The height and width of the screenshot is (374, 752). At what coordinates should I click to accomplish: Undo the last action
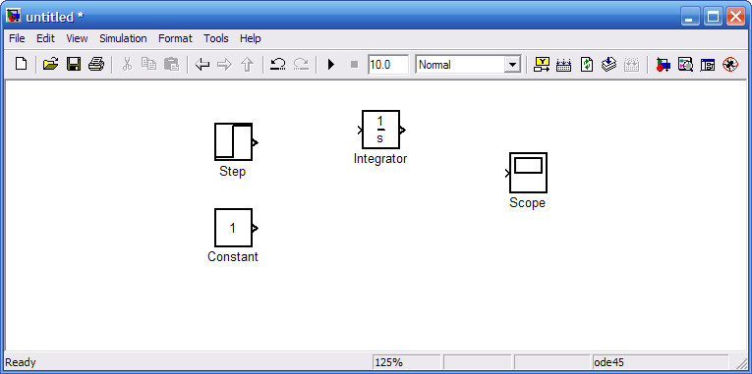tap(277, 64)
